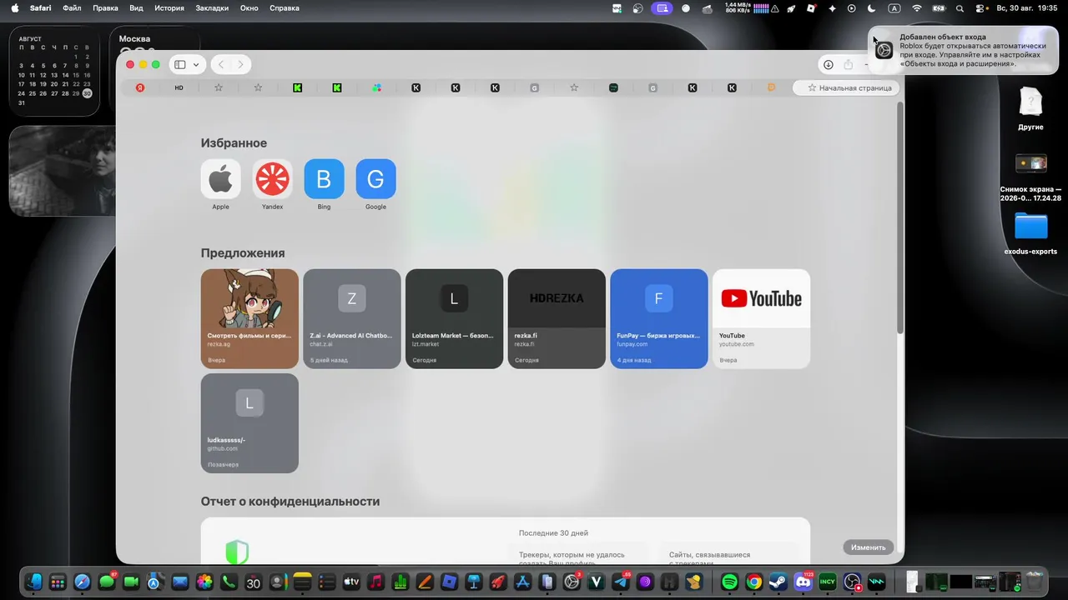The image size is (1068, 600).
Task: Open the Файл menu
Action: [72, 8]
